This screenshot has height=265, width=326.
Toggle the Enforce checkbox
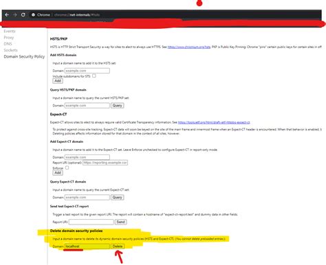(67, 168)
